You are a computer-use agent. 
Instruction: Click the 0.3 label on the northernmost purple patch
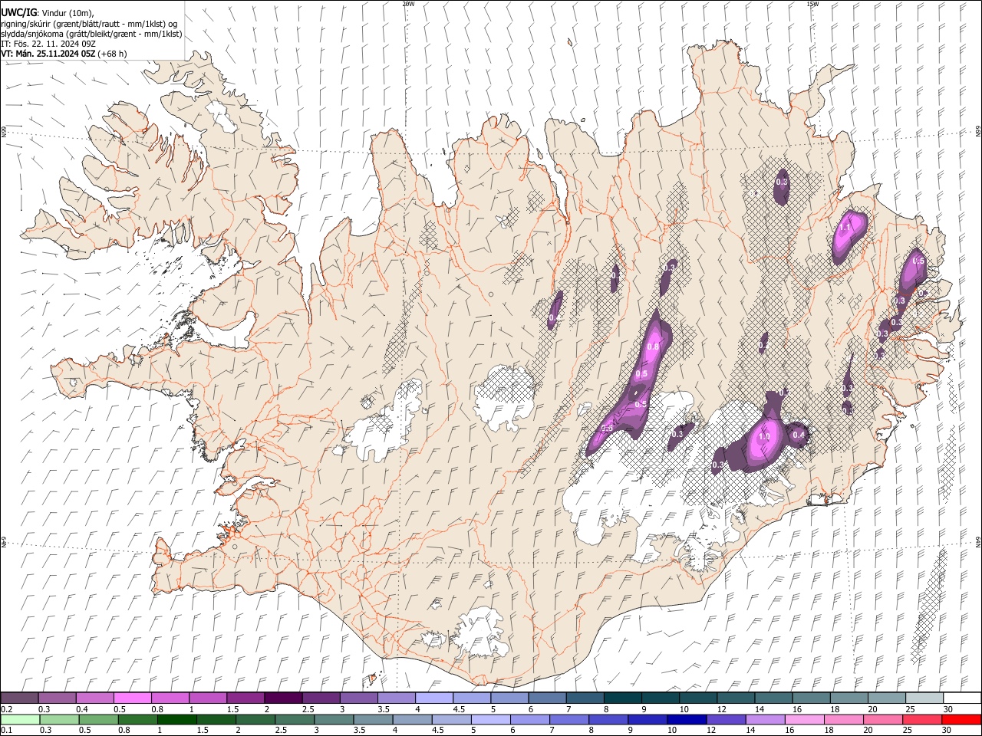pyautogui.click(x=782, y=182)
